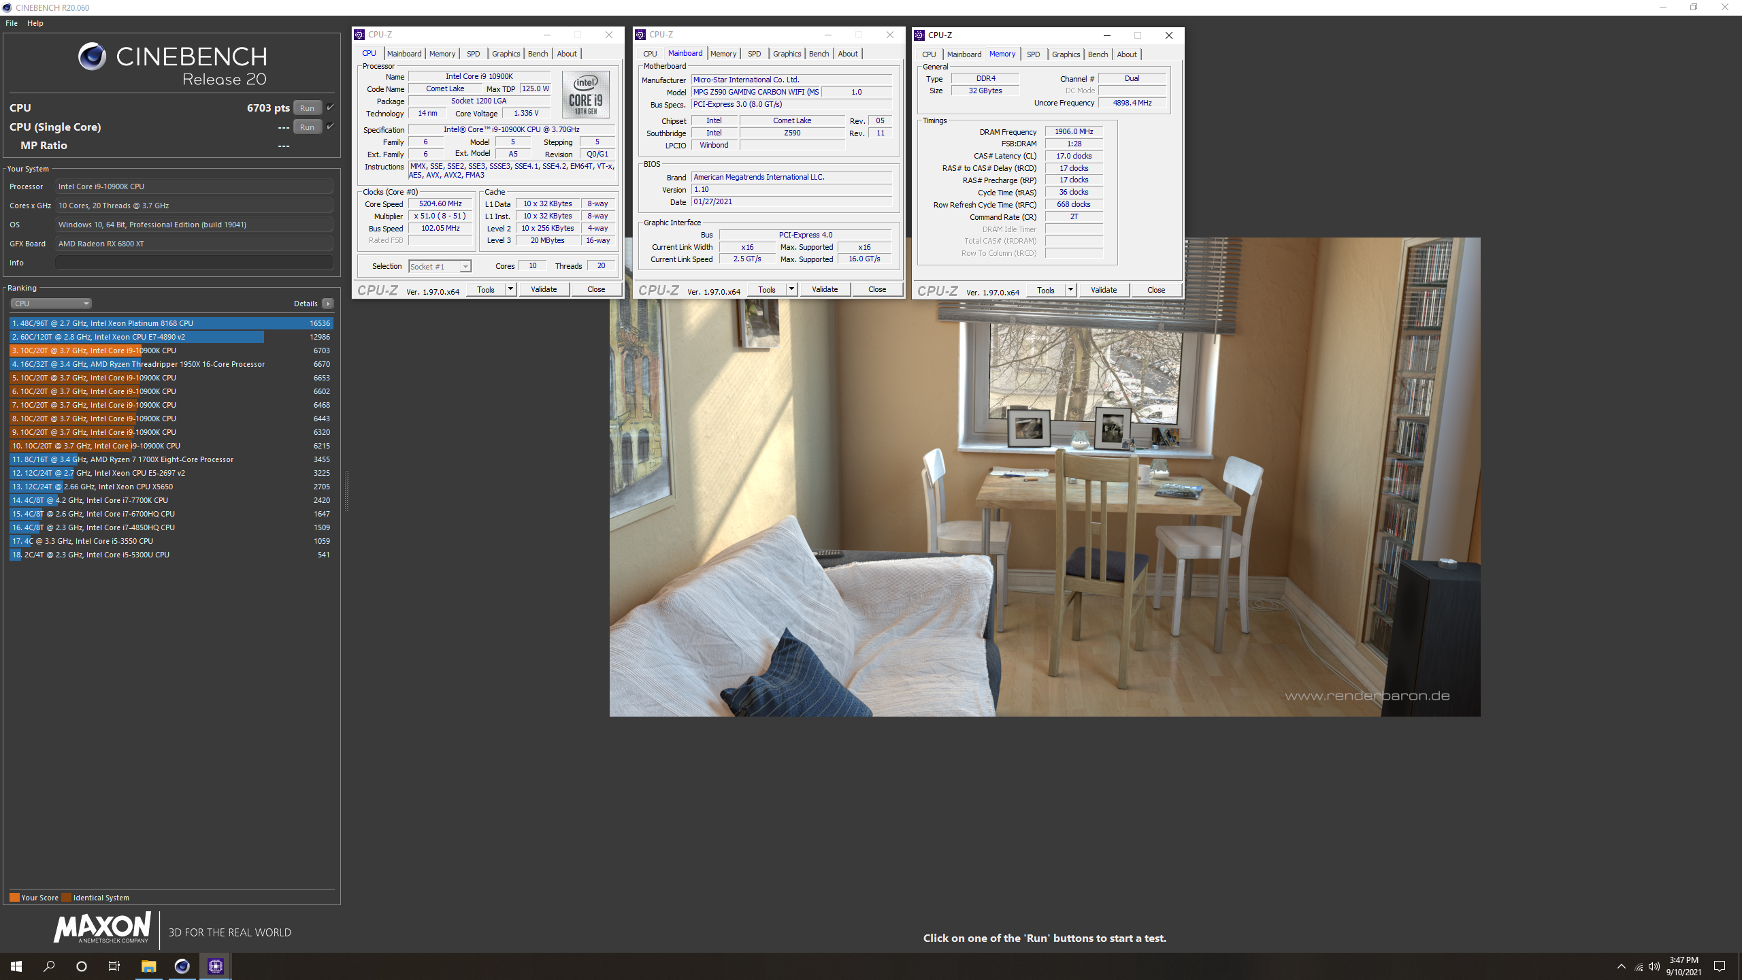This screenshot has height=980, width=1742.
Task: Open Graphics tab in third CPU-Z window
Action: (1066, 54)
